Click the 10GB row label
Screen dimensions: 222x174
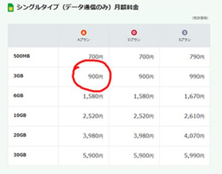(x=20, y=115)
